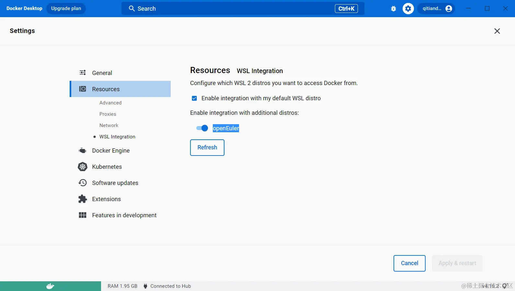
Task: Open the Network sub-item
Action: [x=109, y=125]
